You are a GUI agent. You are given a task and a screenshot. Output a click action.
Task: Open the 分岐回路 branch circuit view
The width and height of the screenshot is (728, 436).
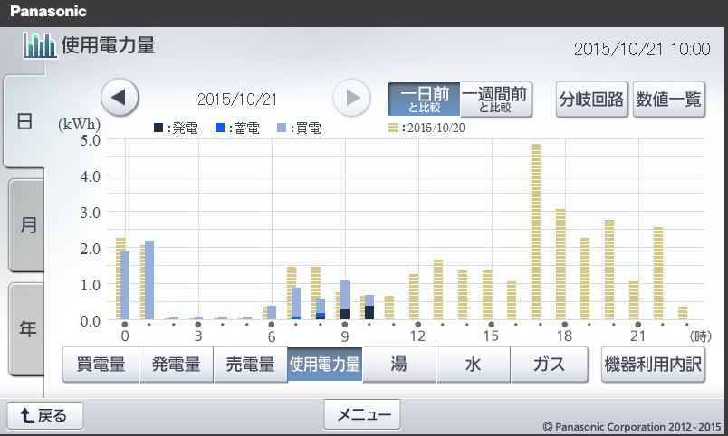coord(592,100)
